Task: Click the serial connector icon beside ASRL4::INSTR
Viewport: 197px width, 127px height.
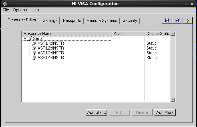Action: click(34, 58)
